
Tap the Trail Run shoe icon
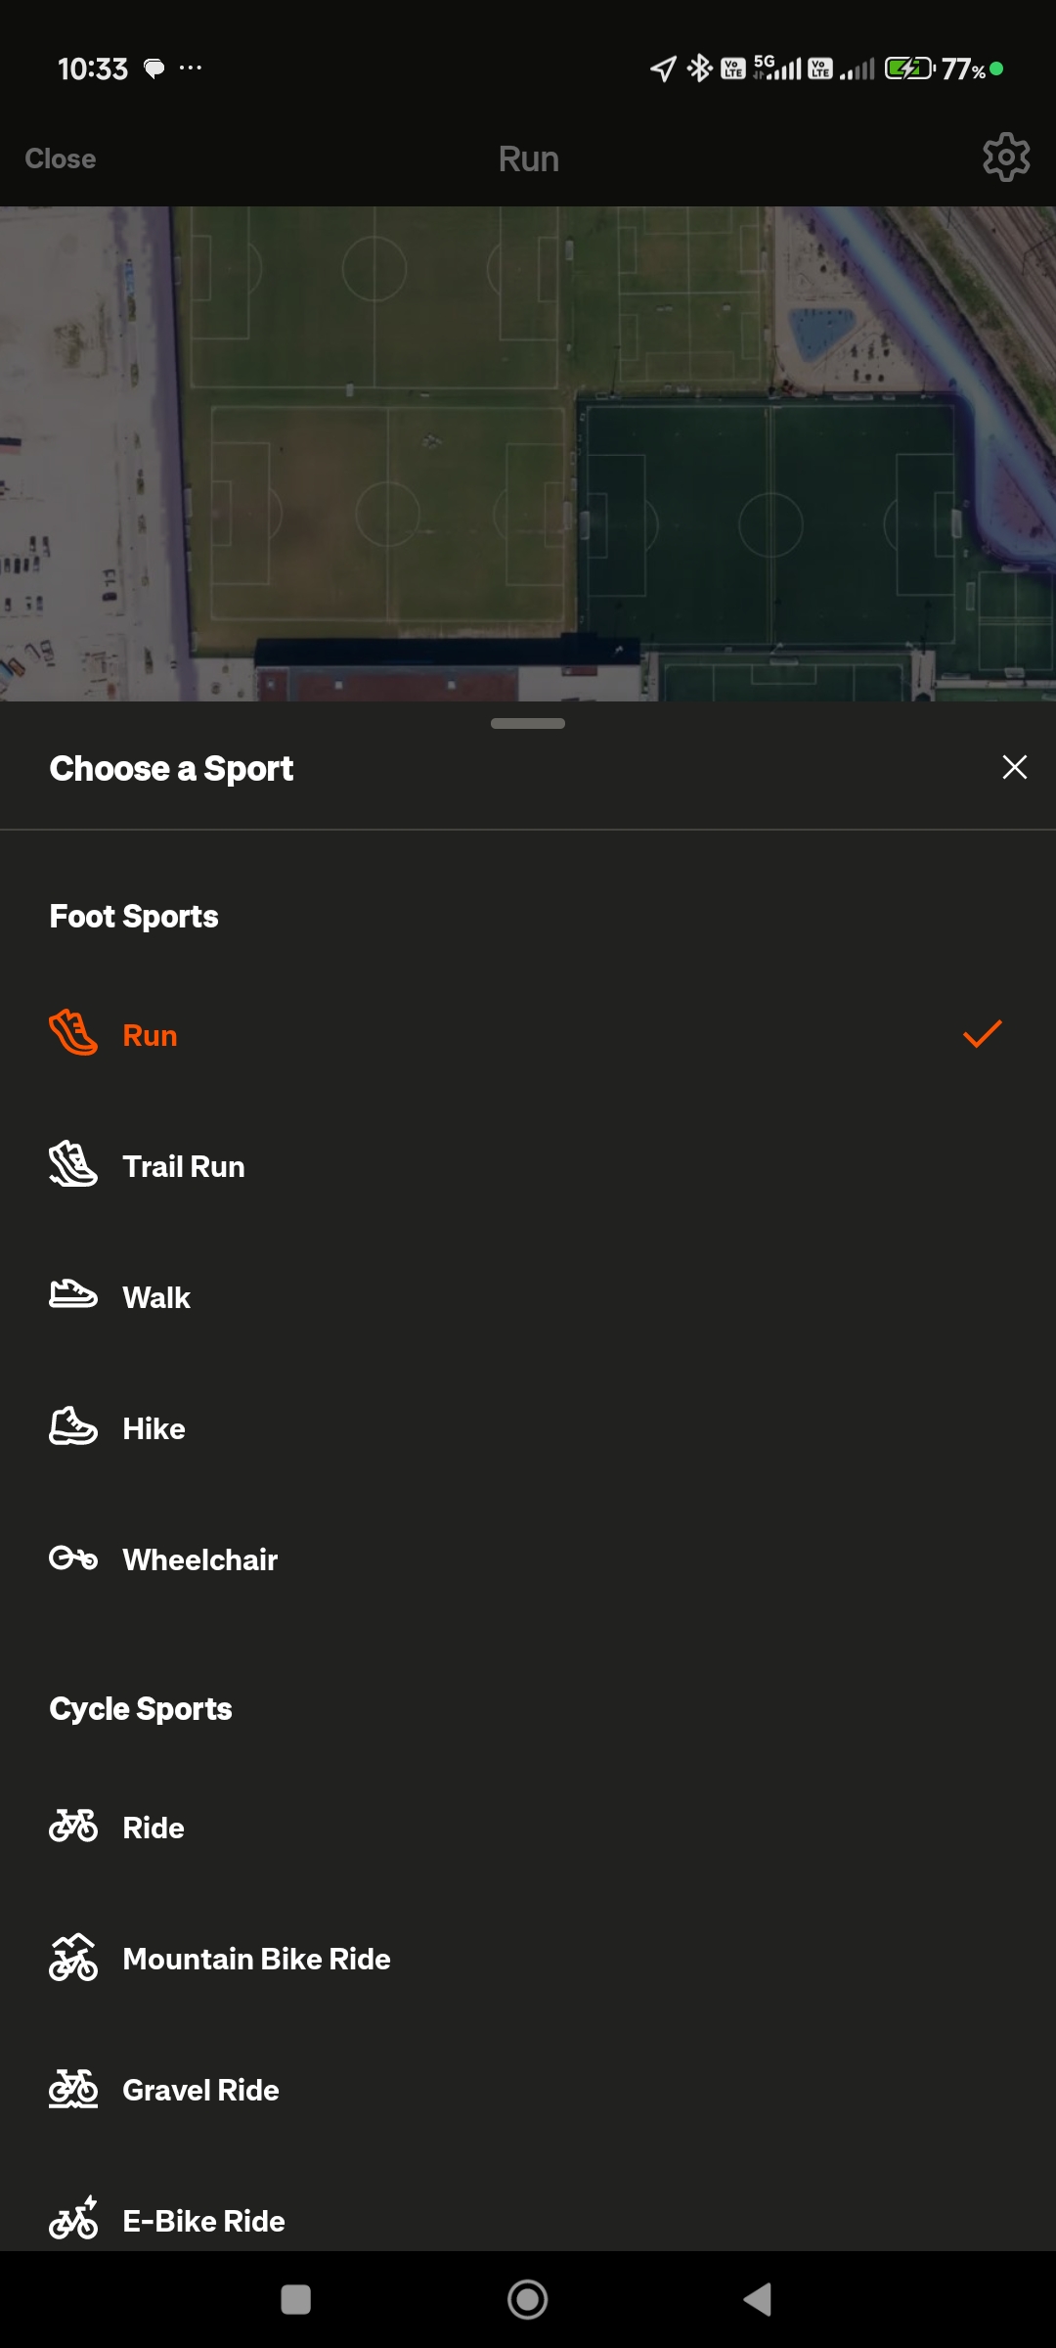point(73,1164)
